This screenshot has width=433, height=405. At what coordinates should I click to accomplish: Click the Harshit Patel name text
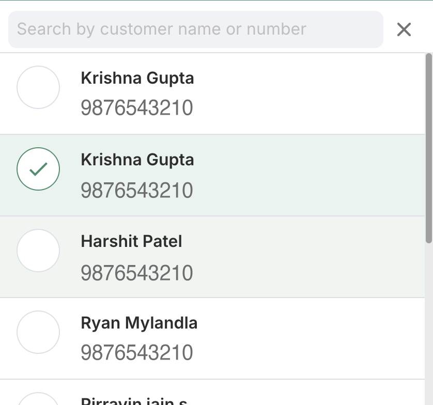point(131,241)
